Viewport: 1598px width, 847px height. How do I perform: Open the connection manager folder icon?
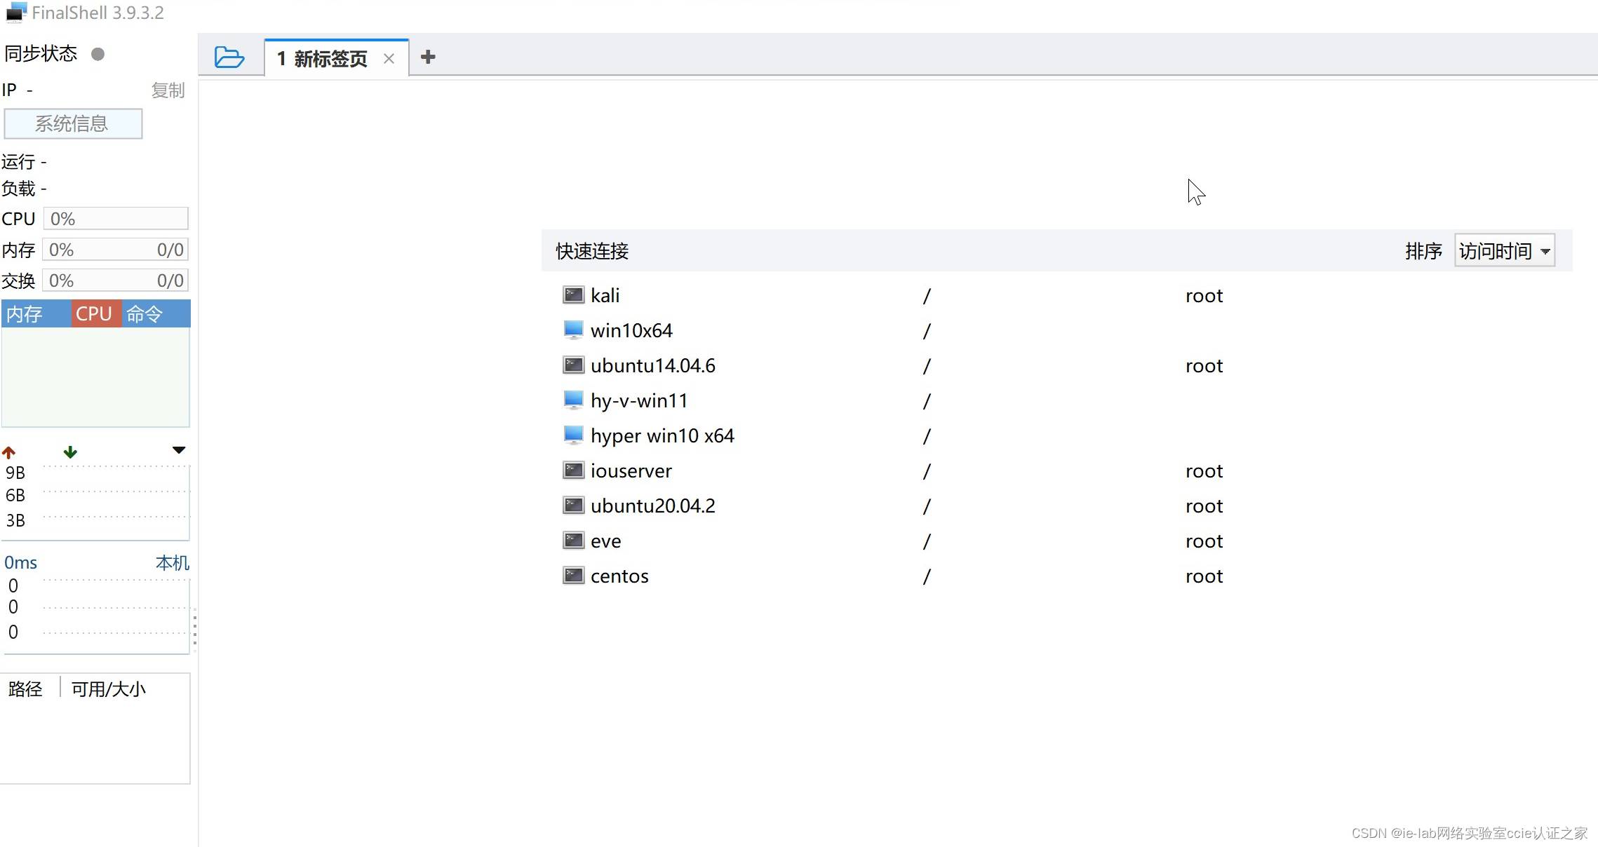click(x=229, y=57)
